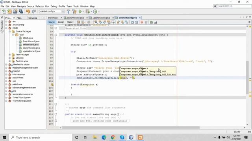Minimize the Projects panel
The width and height of the screenshot is (252, 141).
pyautogui.click(x=44, y=18)
